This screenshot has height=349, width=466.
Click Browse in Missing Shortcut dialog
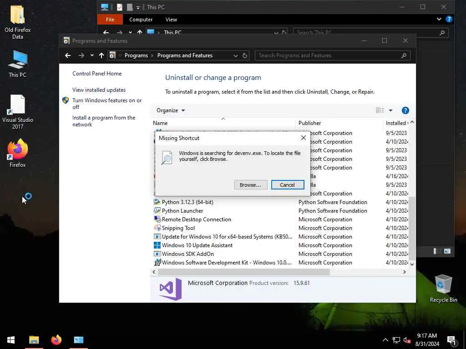pos(251,185)
